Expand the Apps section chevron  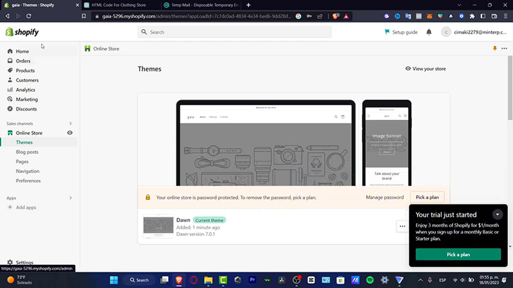pyautogui.click(x=71, y=198)
